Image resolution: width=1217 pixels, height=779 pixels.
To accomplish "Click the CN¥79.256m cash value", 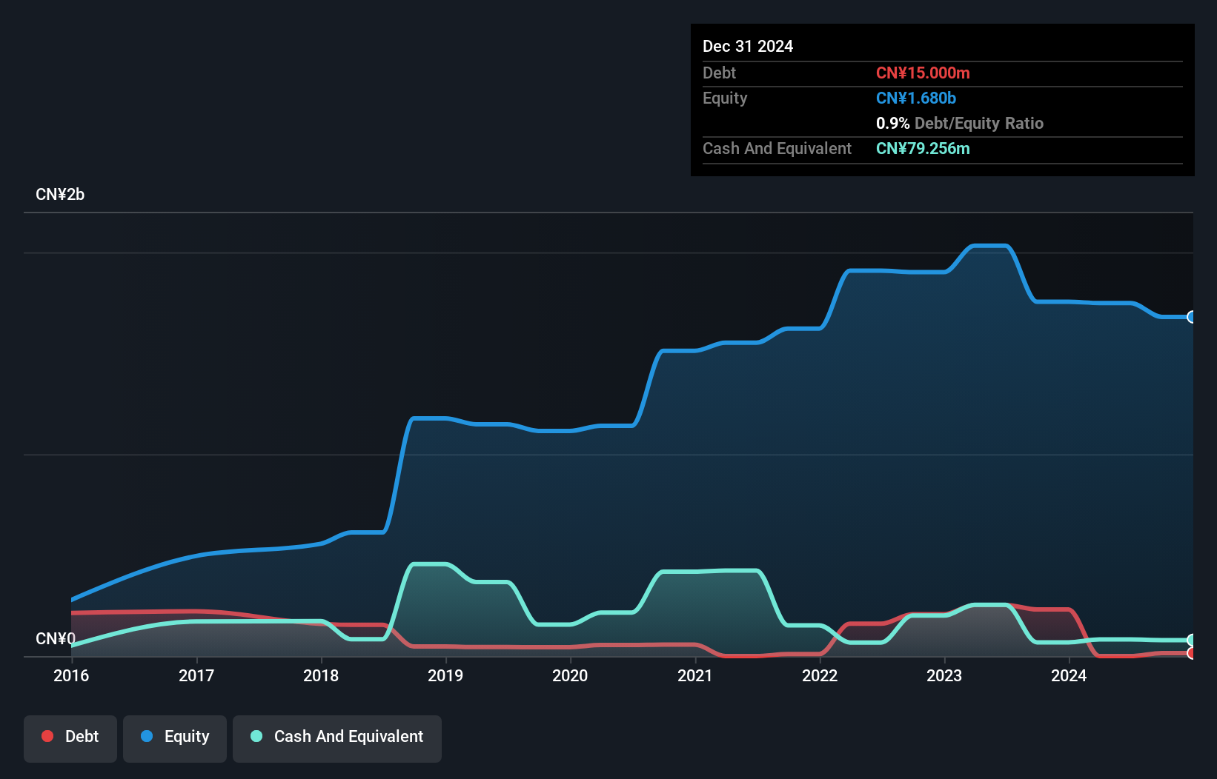I will pyautogui.click(x=923, y=148).
